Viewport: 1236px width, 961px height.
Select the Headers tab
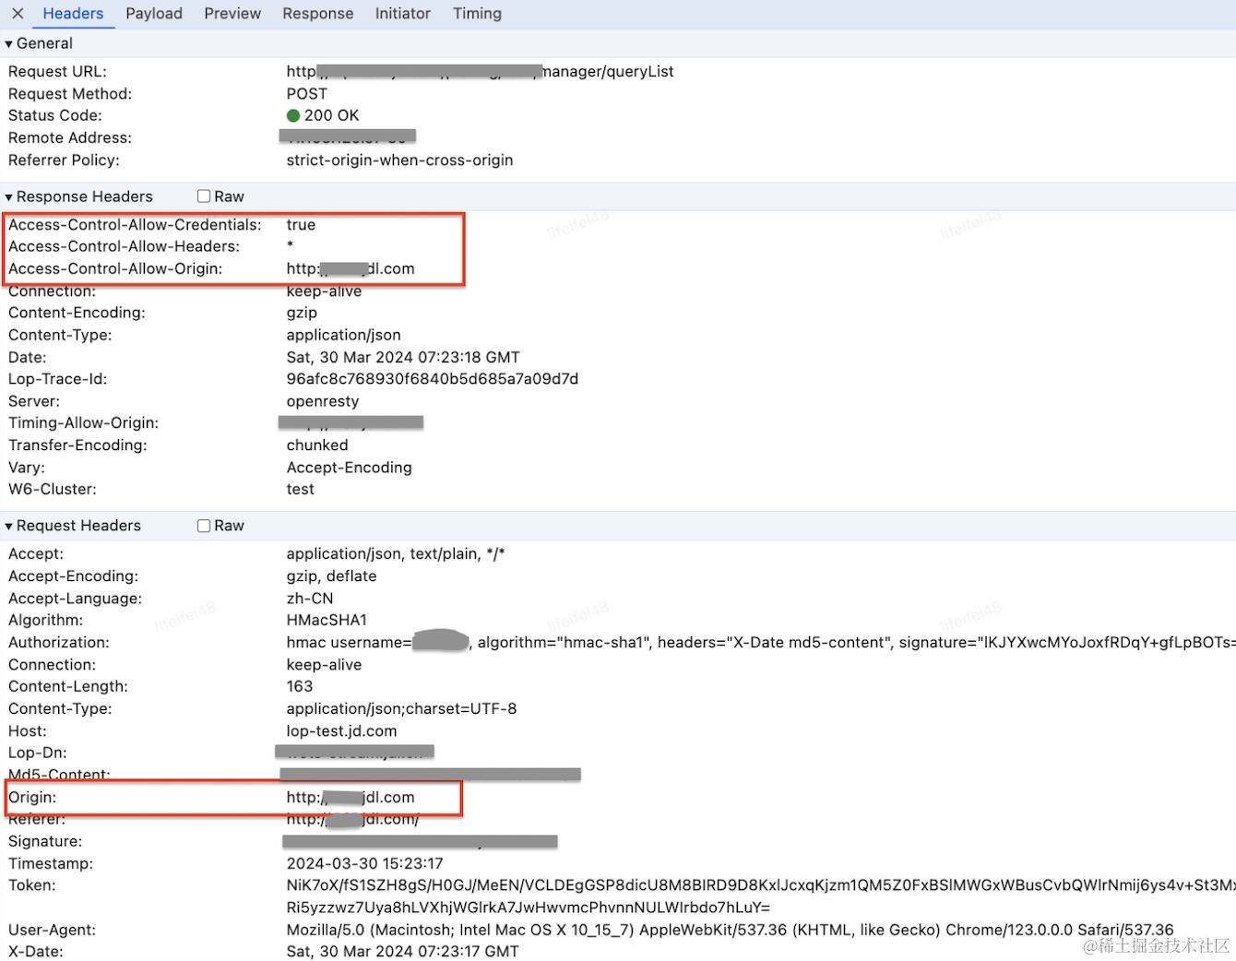[x=73, y=14]
